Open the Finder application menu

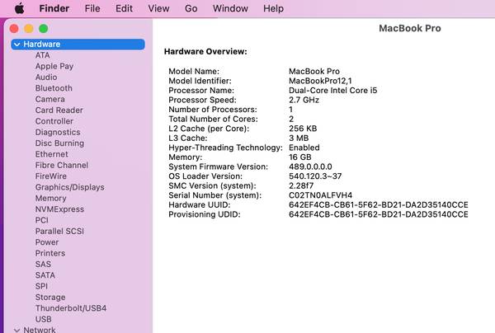54,8
